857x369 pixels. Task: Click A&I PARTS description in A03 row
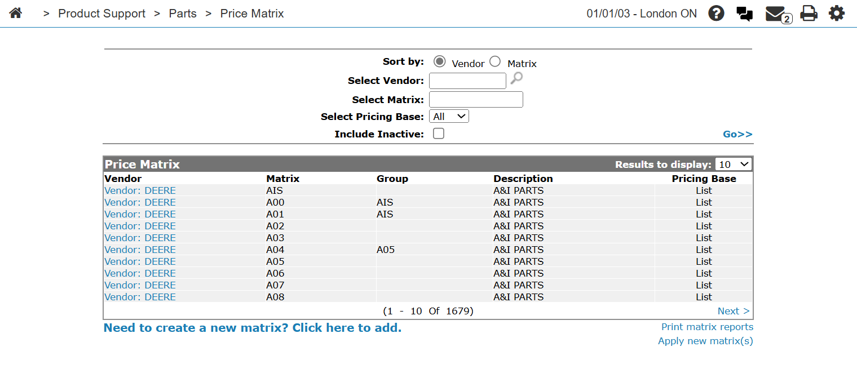[x=519, y=238]
